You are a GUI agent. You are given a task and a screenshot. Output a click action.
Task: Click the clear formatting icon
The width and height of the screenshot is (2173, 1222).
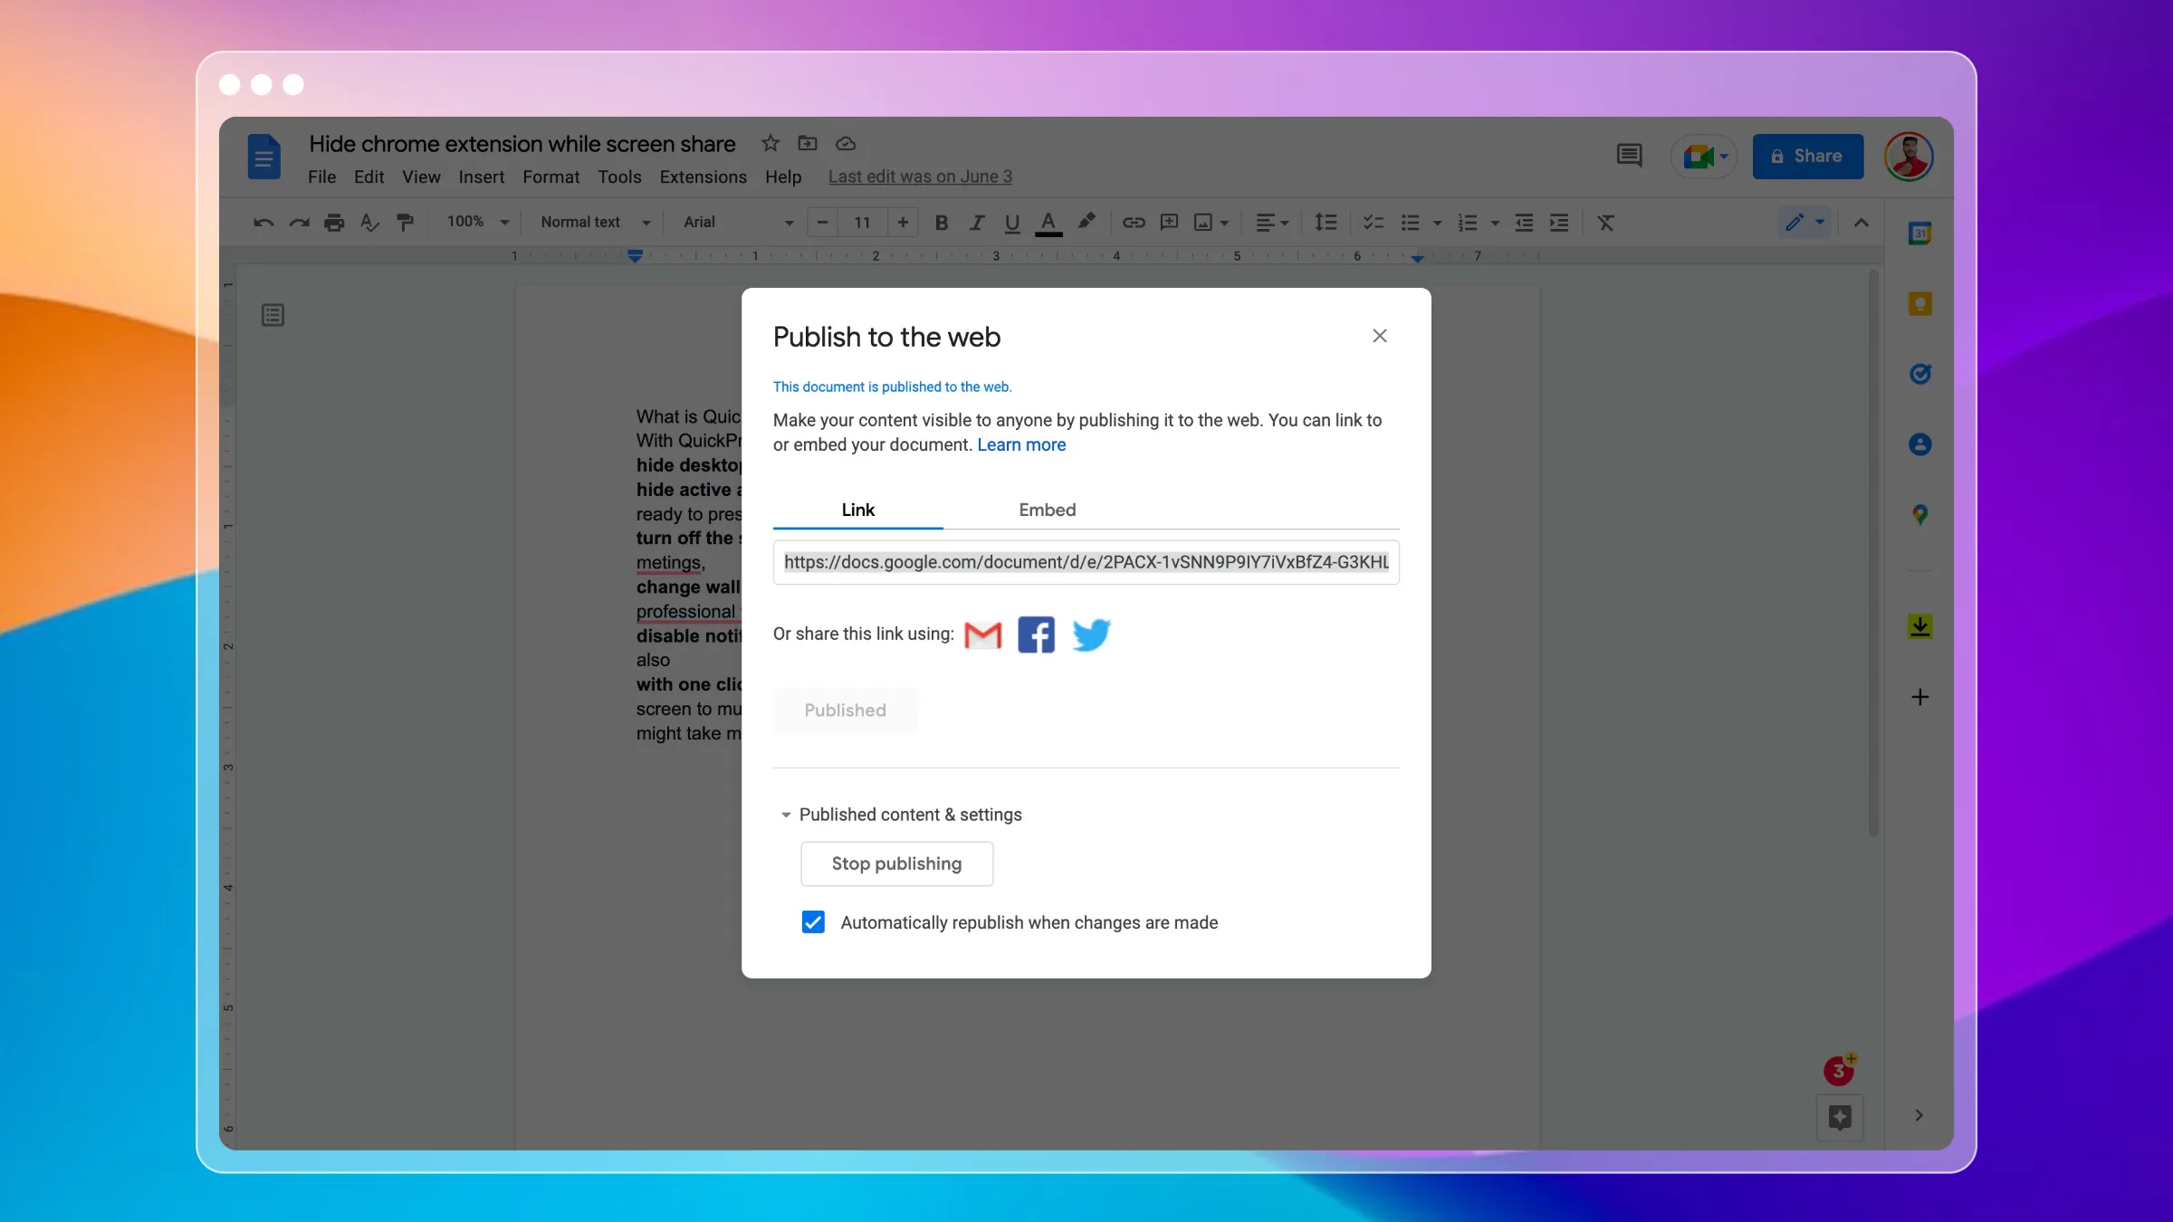point(1605,223)
